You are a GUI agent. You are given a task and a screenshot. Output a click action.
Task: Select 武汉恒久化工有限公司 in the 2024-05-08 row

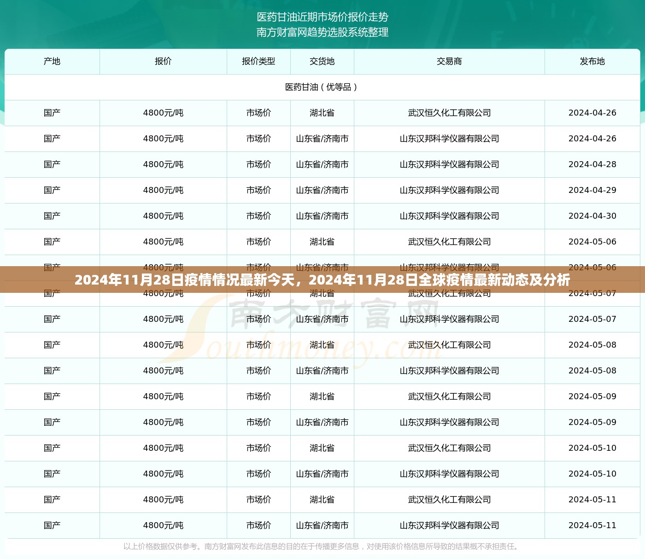point(449,345)
